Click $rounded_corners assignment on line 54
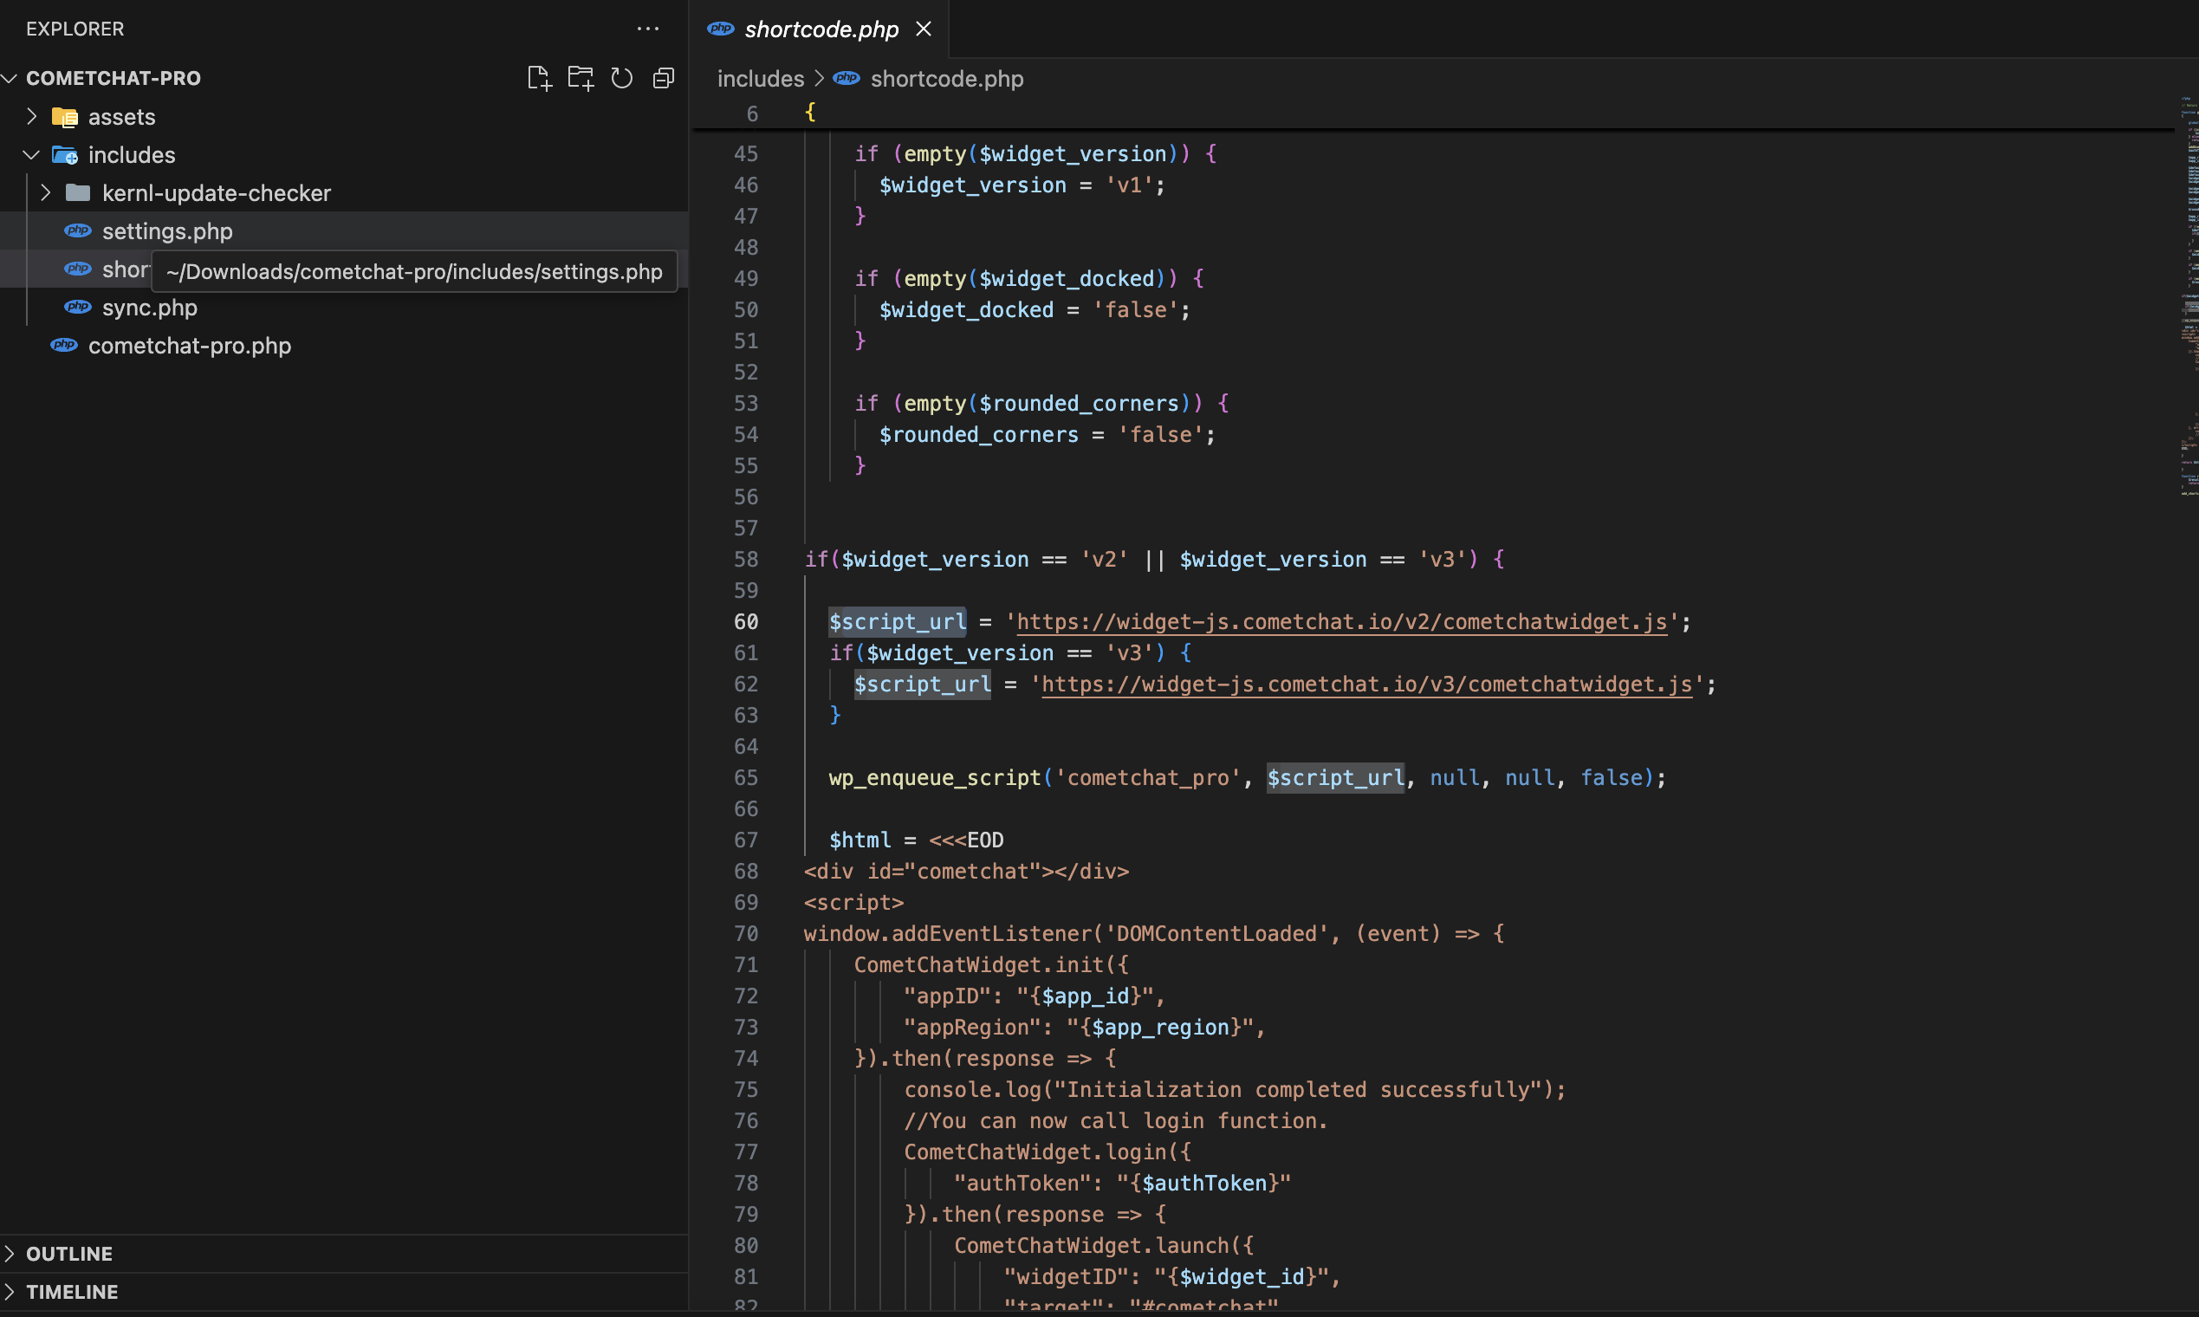This screenshot has width=2199, height=1317. pos(1048,435)
